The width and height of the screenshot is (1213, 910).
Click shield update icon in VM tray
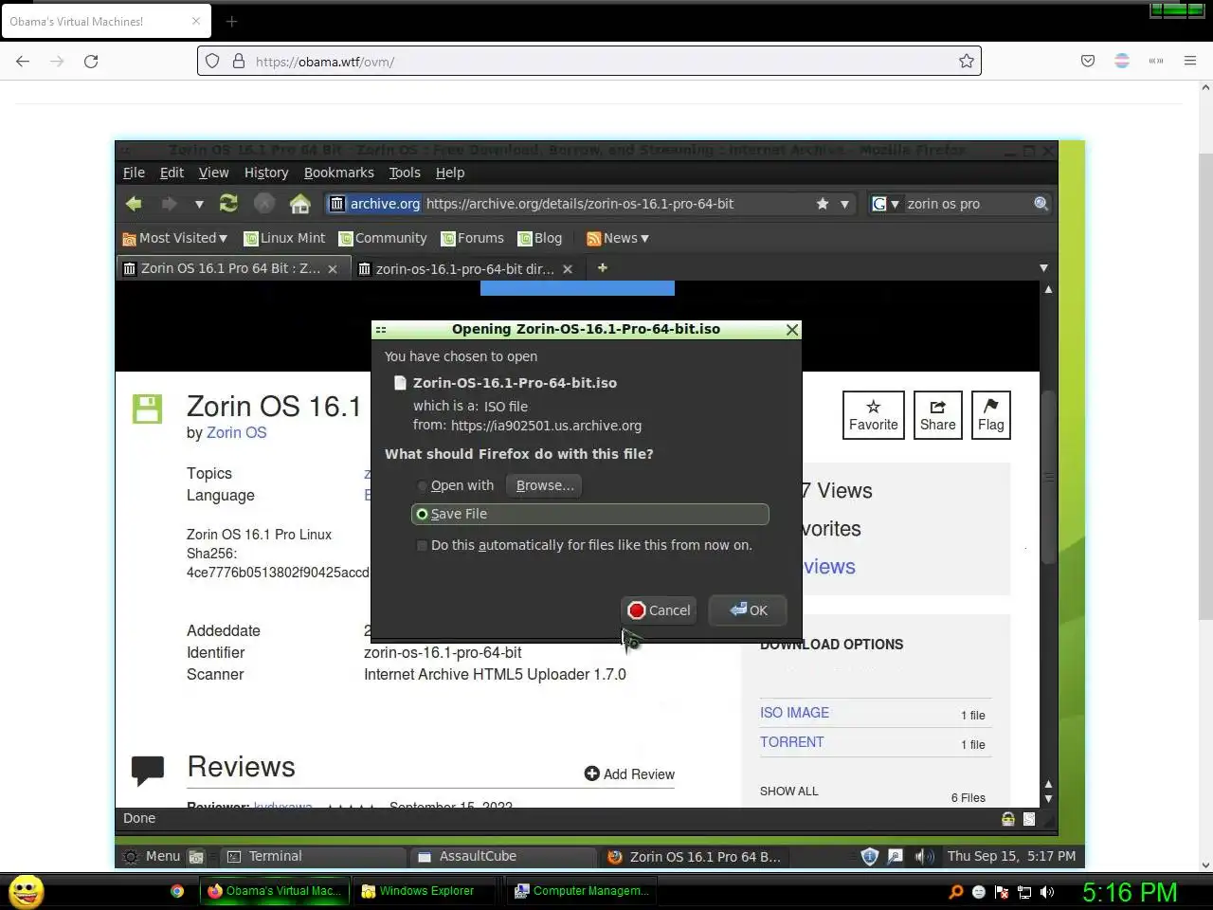[x=869, y=856]
